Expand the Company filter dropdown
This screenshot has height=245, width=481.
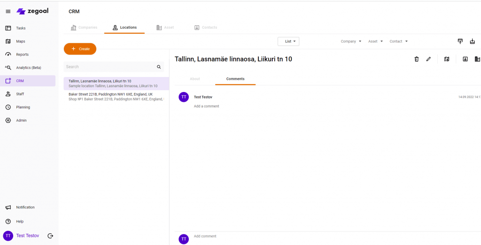[x=351, y=41]
